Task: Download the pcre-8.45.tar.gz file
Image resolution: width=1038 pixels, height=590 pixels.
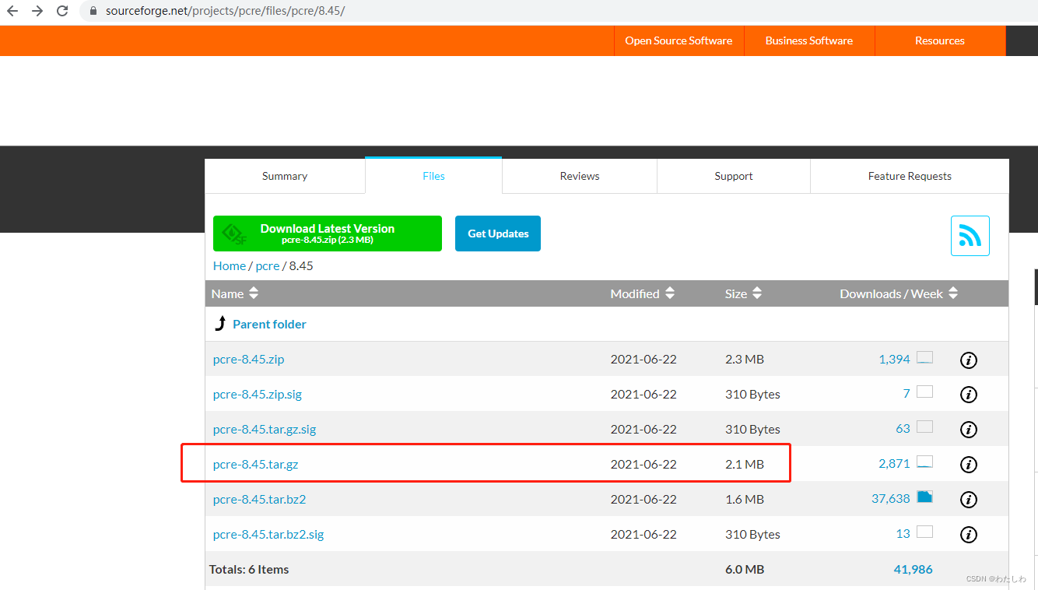Action: [256, 465]
